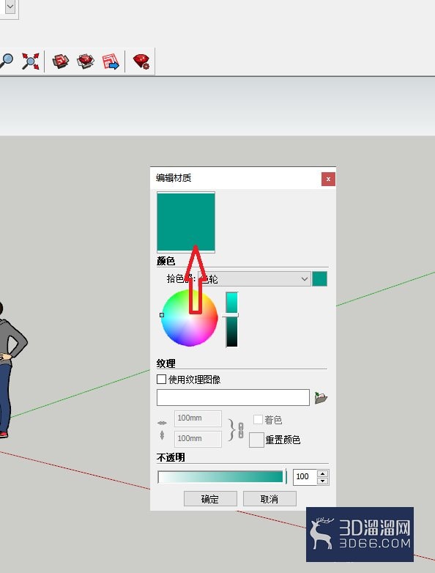Screen dimensions: 435x573
Task: Click the texture file path field
Action: point(233,397)
